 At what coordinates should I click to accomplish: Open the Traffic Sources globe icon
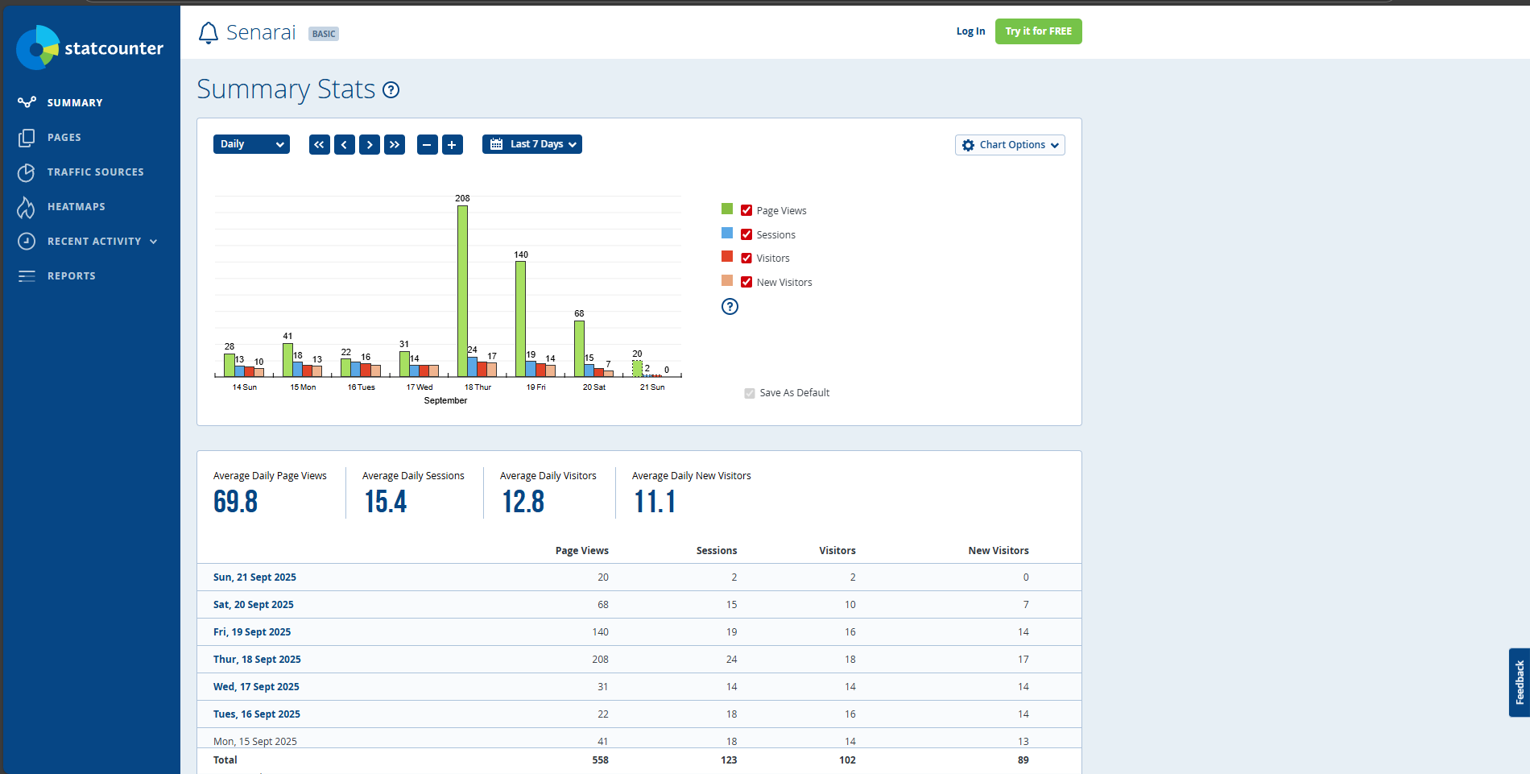(x=27, y=172)
